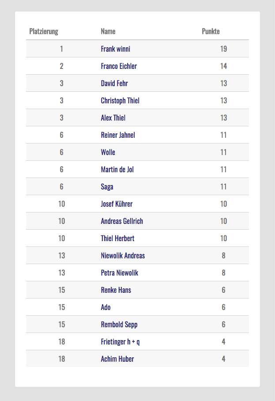
Task: Select Josef Kührer from the table
Action: 117,204
